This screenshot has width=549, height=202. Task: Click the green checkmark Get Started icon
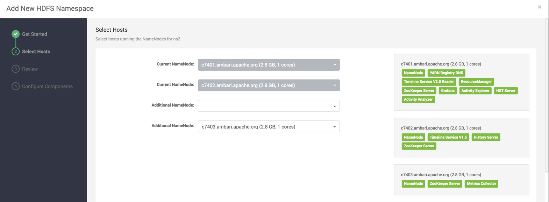point(15,34)
